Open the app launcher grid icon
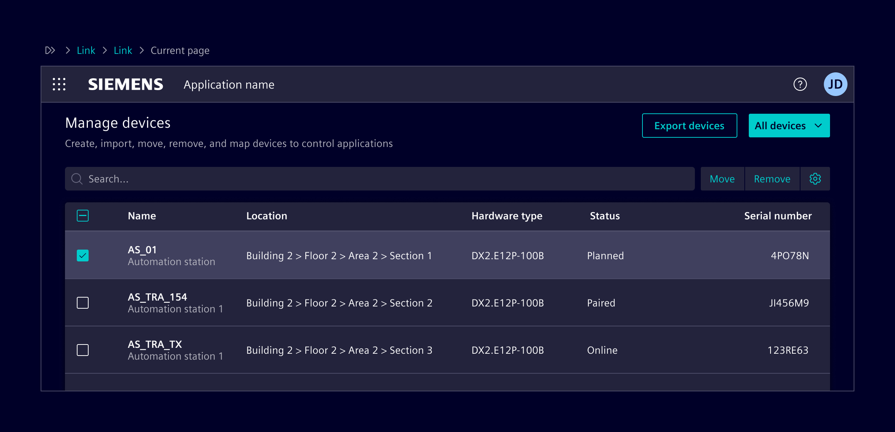This screenshot has width=895, height=432. [59, 84]
